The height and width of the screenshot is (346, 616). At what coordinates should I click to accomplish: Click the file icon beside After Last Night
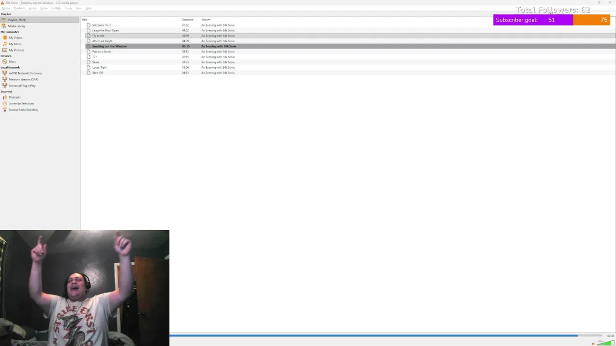[x=89, y=41]
